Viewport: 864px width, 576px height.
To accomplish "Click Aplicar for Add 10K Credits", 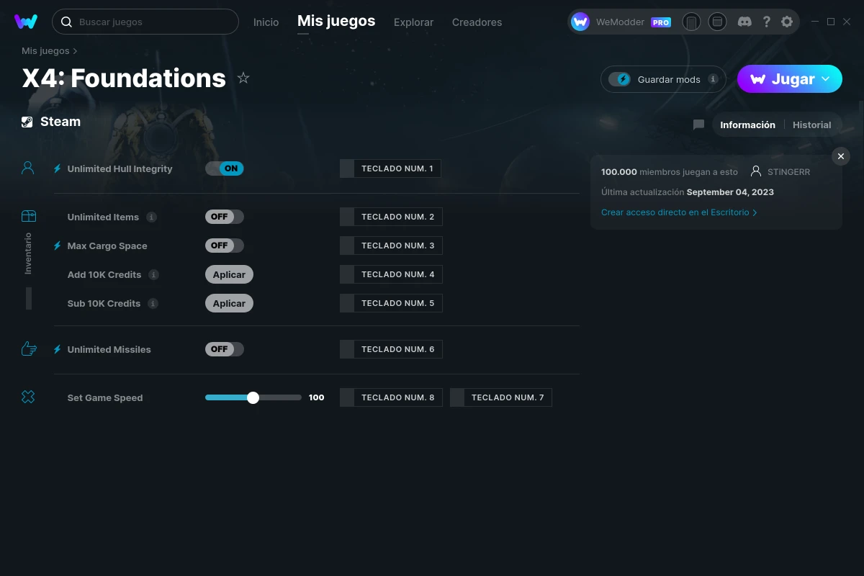I will coord(229,274).
